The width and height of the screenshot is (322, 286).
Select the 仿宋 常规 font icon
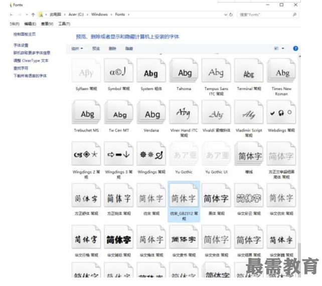point(151,195)
